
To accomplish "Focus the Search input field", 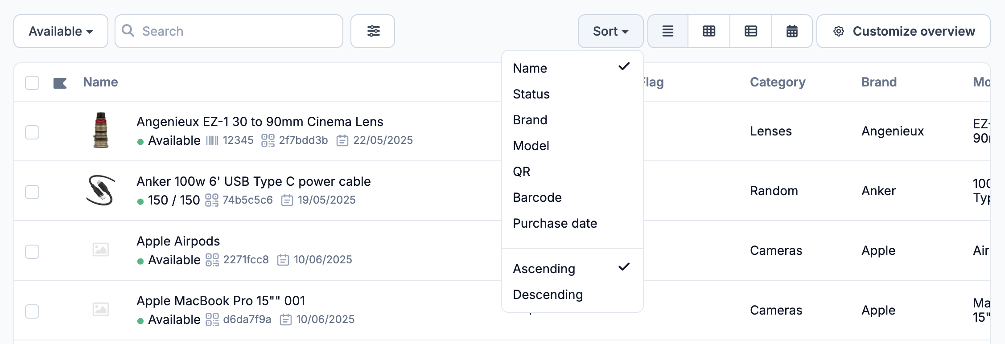I will (x=229, y=31).
